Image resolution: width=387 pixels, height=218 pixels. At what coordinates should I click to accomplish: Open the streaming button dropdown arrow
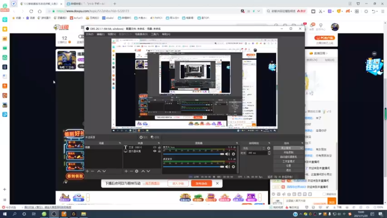pyautogui.click(x=301, y=148)
